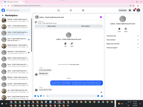Open the notifications bell

click(x=134, y=10)
